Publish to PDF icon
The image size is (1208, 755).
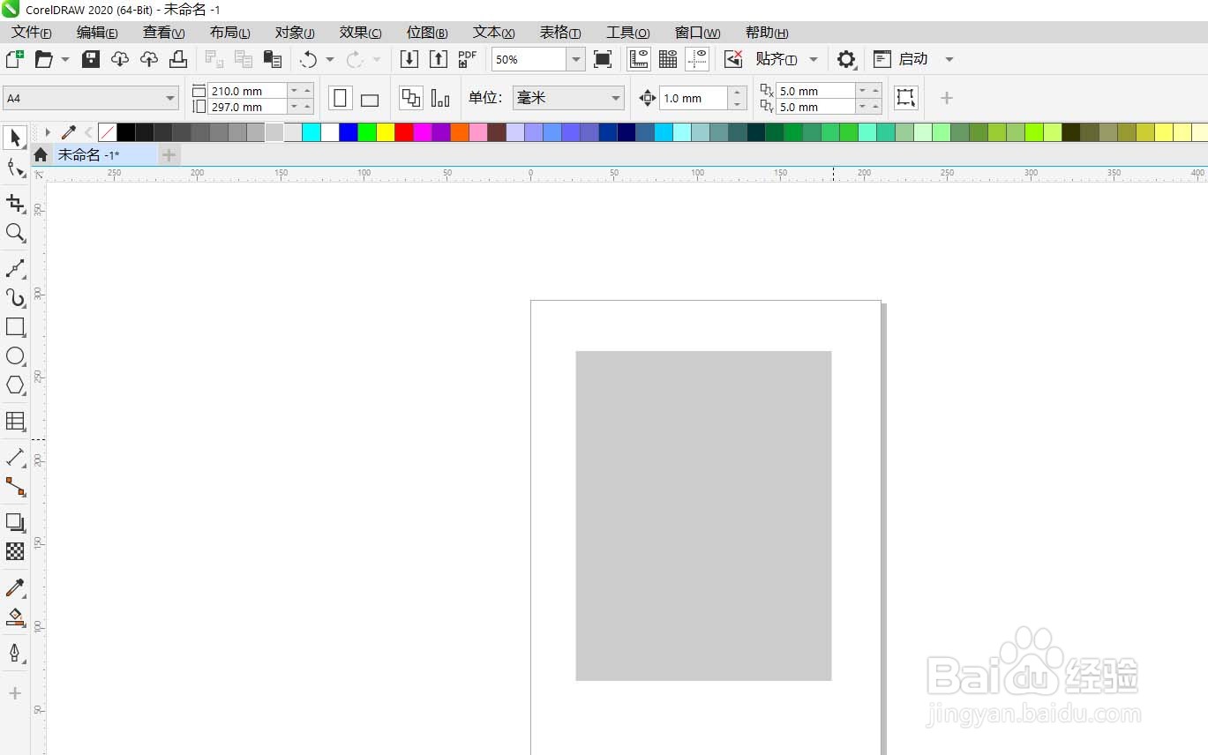tap(468, 59)
